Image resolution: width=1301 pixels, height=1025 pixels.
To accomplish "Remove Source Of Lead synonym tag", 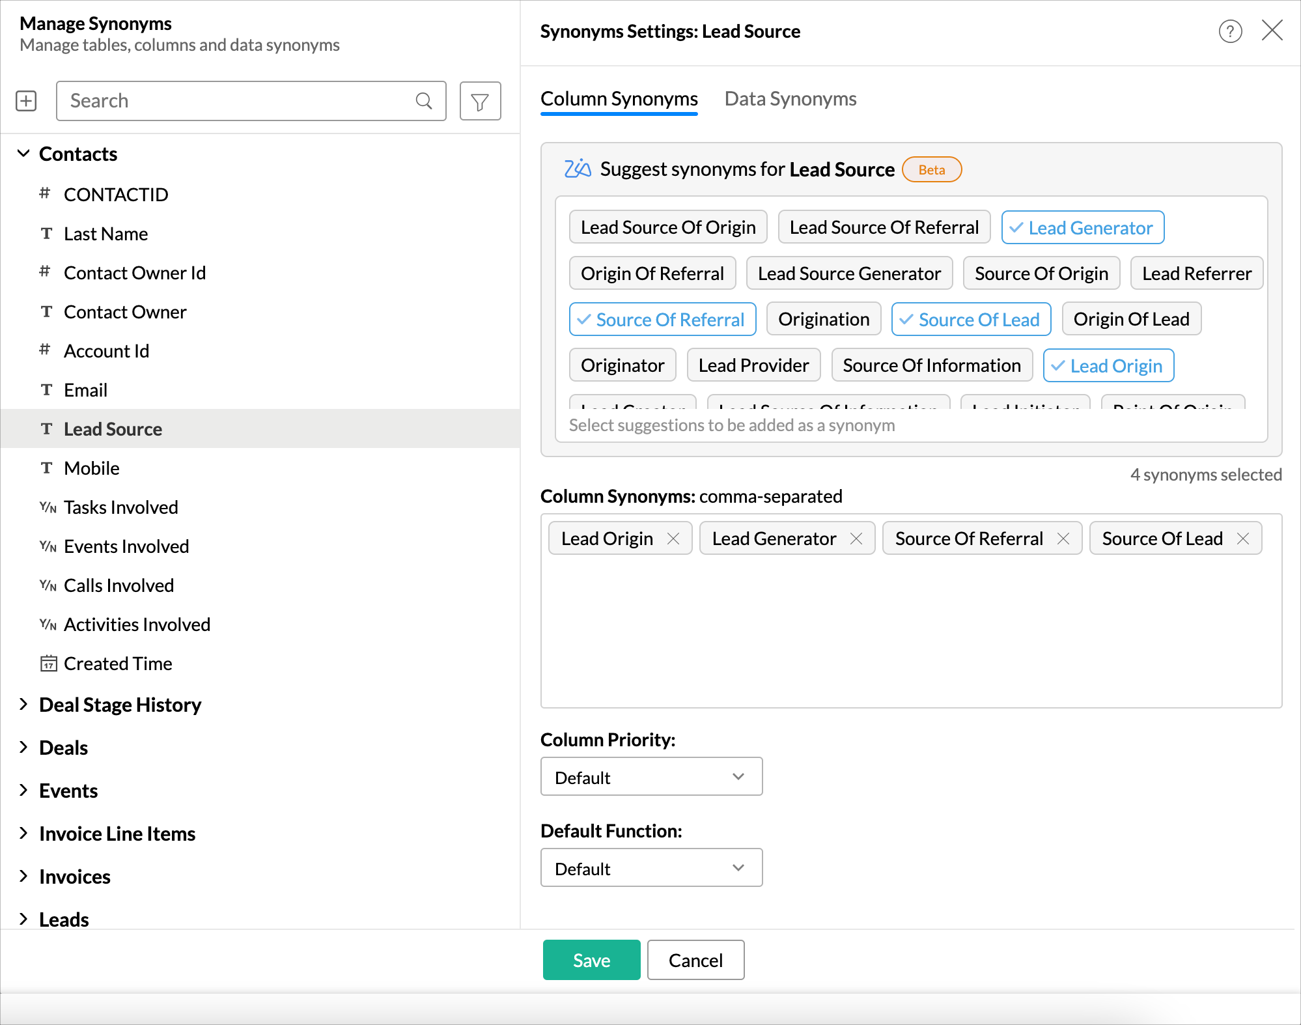I will pos(1243,539).
